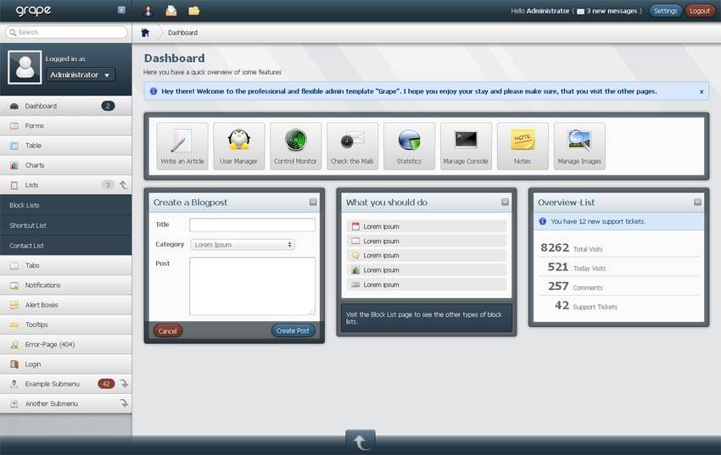Collapse the What you should do panel
The height and width of the screenshot is (455, 721).
point(506,203)
